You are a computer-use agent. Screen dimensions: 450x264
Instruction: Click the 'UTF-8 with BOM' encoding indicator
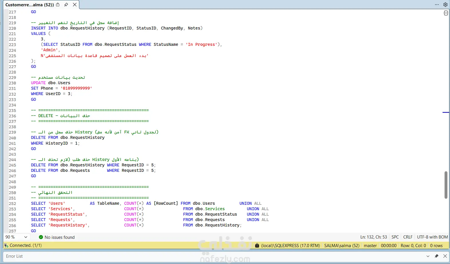(432, 237)
